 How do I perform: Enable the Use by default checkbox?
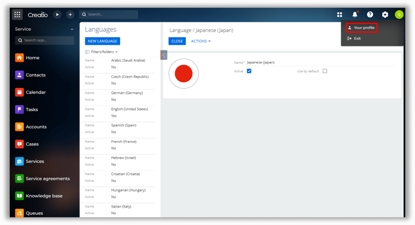[x=325, y=71]
